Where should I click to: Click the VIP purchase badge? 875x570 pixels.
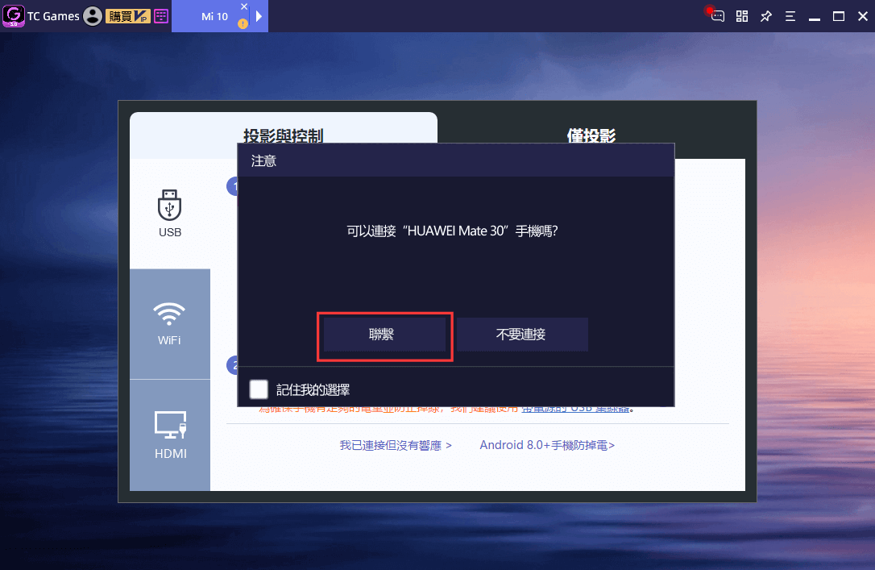click(128, 16)
